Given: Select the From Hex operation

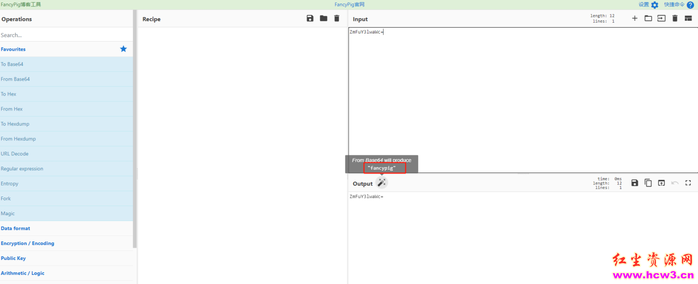Looking at the screenshot, I should (x=66, y=109).
